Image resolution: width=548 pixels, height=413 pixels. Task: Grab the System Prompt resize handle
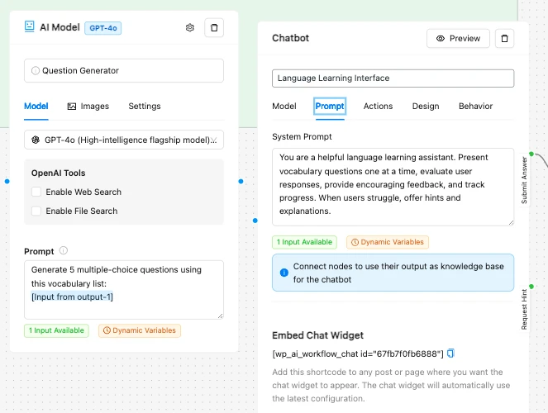[511, 222]
